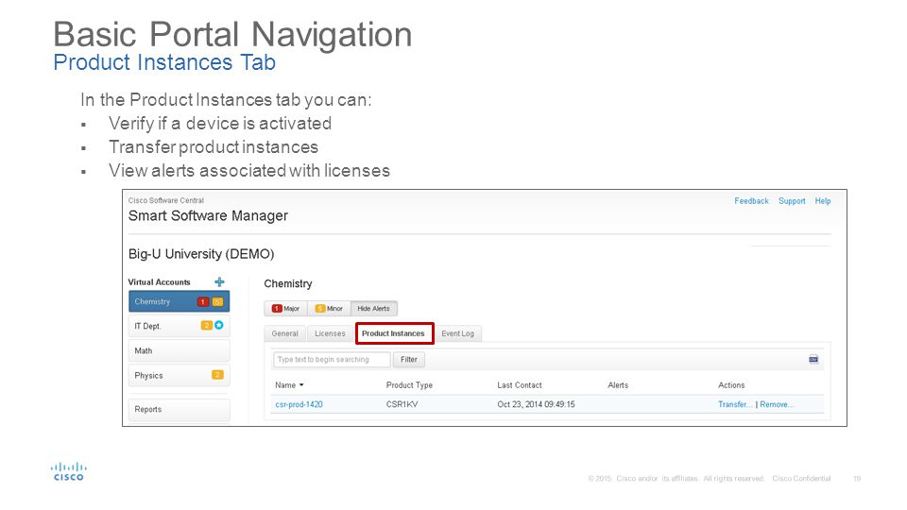Viewport: 907px width, 510px height.
Task: Switch to the Licenses tab
Action: pos(330,333)
